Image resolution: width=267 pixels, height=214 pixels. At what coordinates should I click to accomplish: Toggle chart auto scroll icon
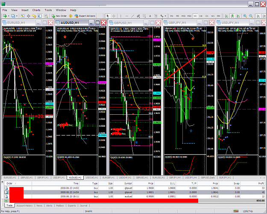pyautogui.click(x=258, y=16)
